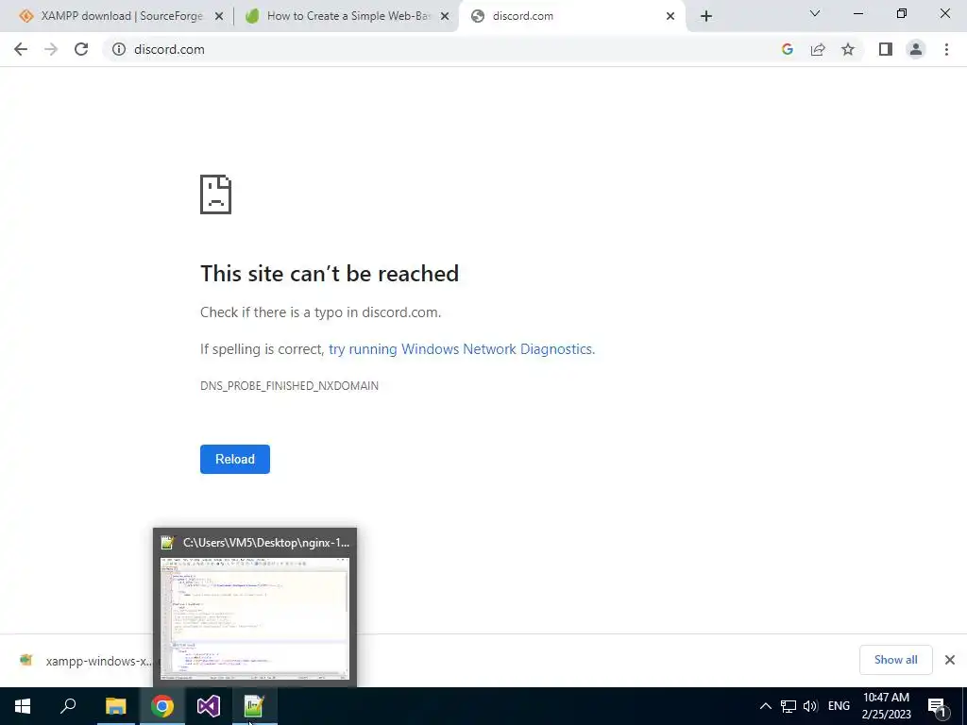Click the ENG language indicator
Screen dimensions: 967x725
[x=839, y=706]
